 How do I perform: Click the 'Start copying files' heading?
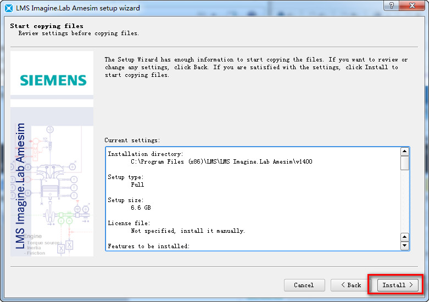[x=47, y=26]
